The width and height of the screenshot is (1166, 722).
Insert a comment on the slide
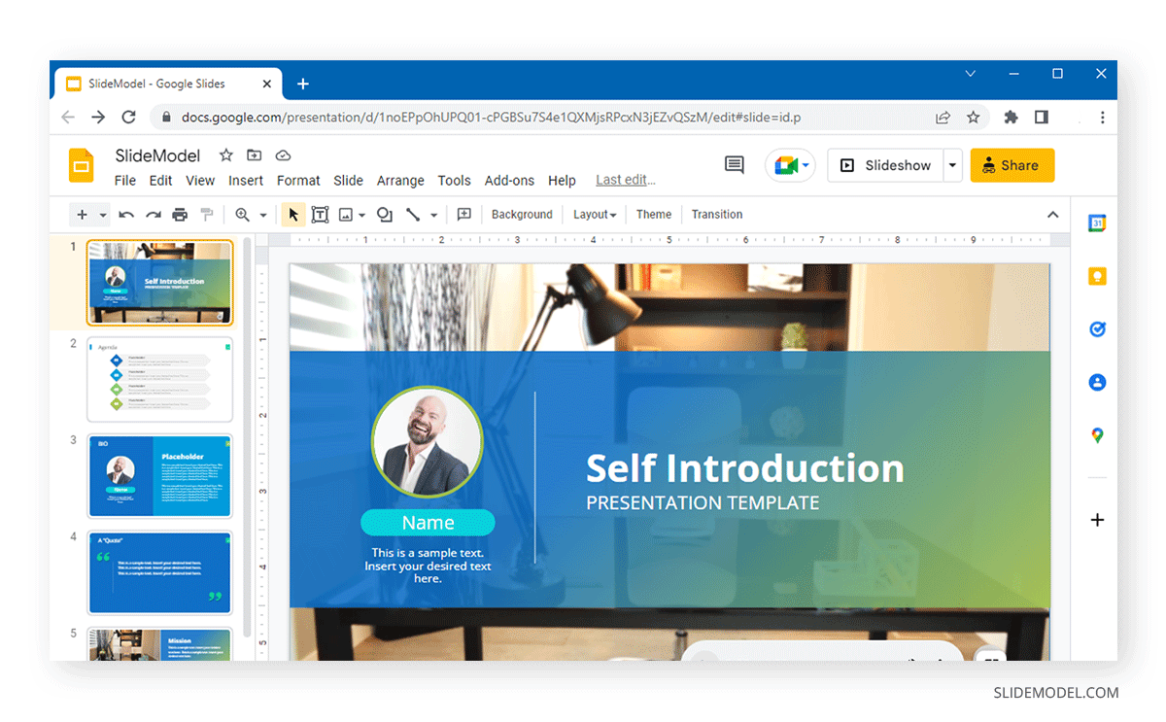click(463, 214)
